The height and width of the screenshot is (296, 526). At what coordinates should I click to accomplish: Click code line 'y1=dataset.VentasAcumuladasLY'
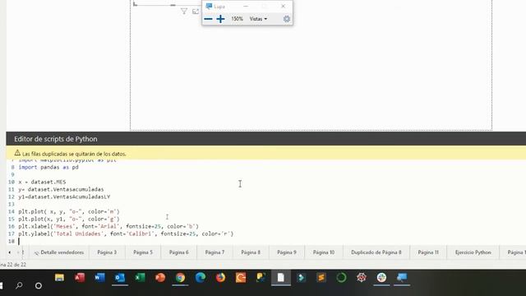pos(64,197)
